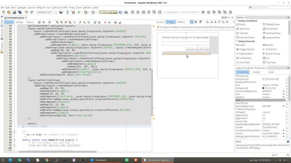Pick the Toggle Button palette component
This screenshot has width=291, height=163.
click(x=246, y=49)
